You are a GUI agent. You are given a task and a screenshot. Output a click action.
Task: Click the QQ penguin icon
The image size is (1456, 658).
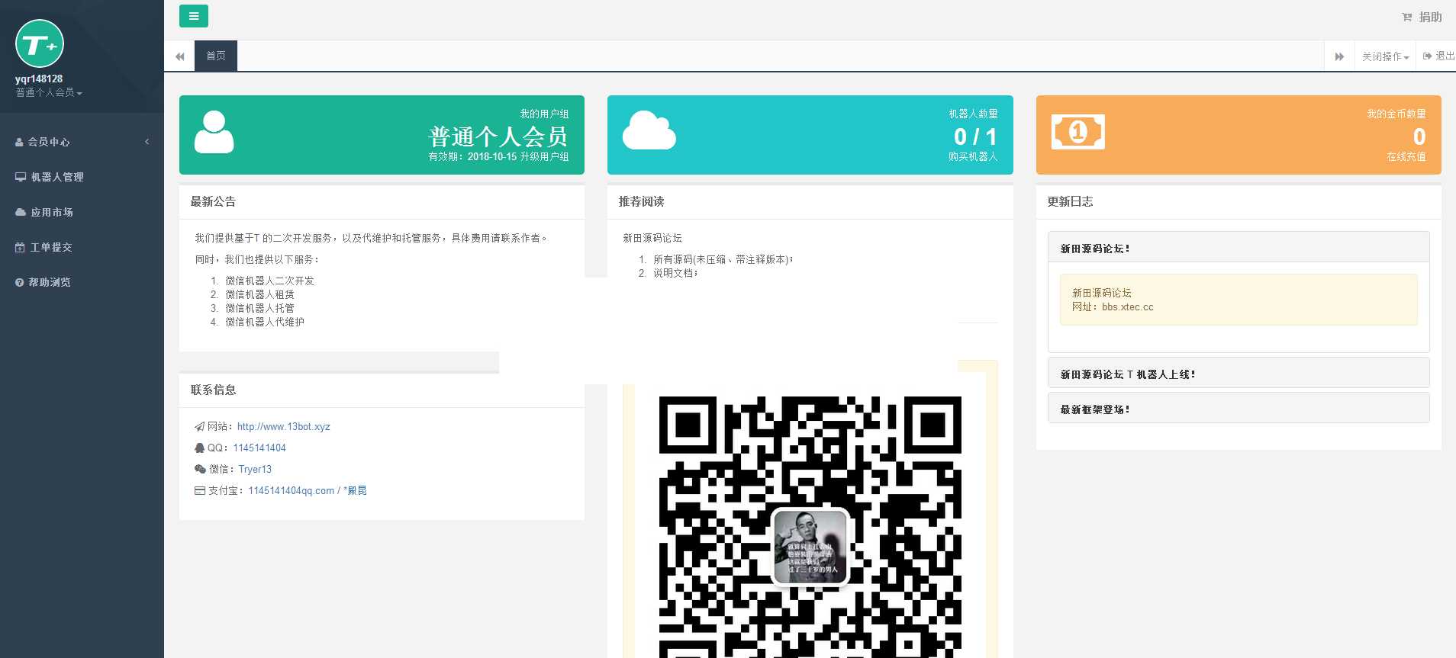tap(199, 448)
